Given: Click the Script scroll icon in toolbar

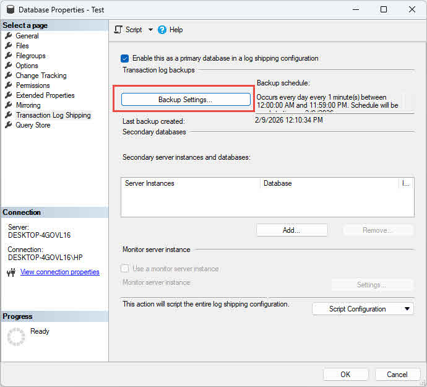Looking at the screenshot, I should click(118, 30).
